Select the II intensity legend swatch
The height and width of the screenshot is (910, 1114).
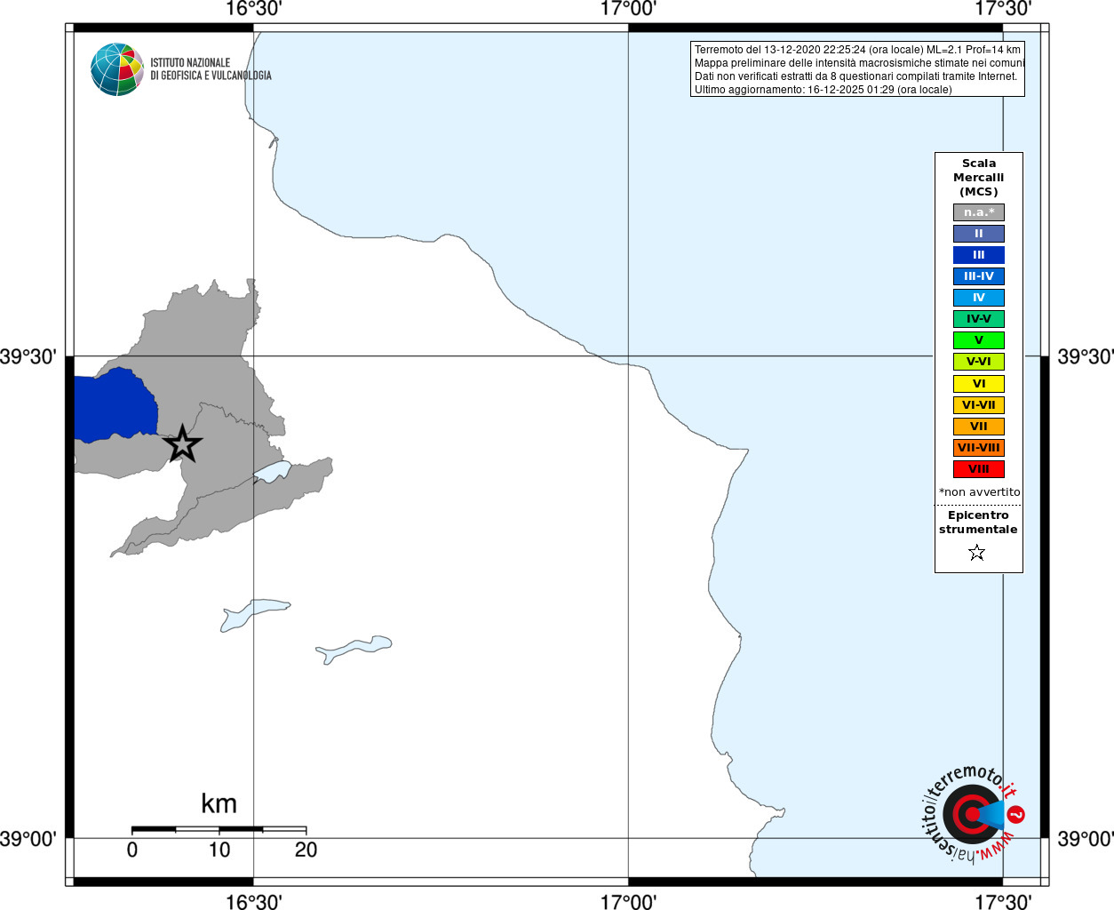pos(979,234)
